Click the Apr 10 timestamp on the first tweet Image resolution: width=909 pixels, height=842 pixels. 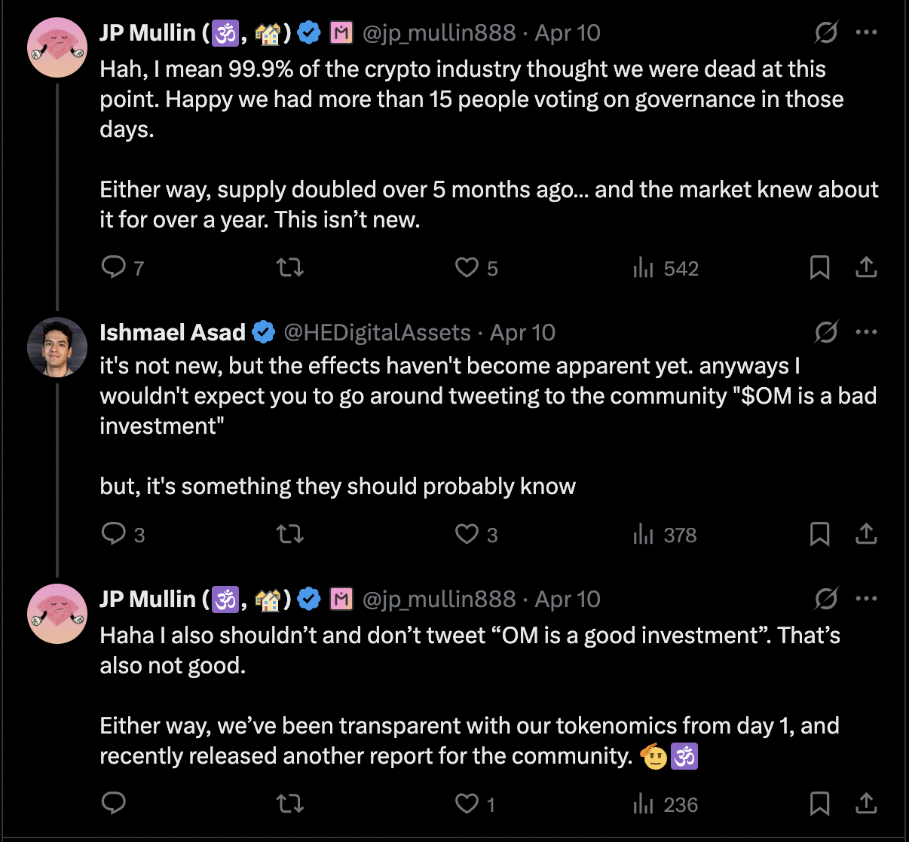pyautogui.click(x=567, y=32)
